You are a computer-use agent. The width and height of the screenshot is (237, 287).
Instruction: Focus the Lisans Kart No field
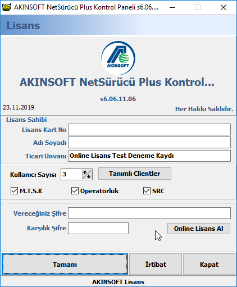click(x=149, y=129)
